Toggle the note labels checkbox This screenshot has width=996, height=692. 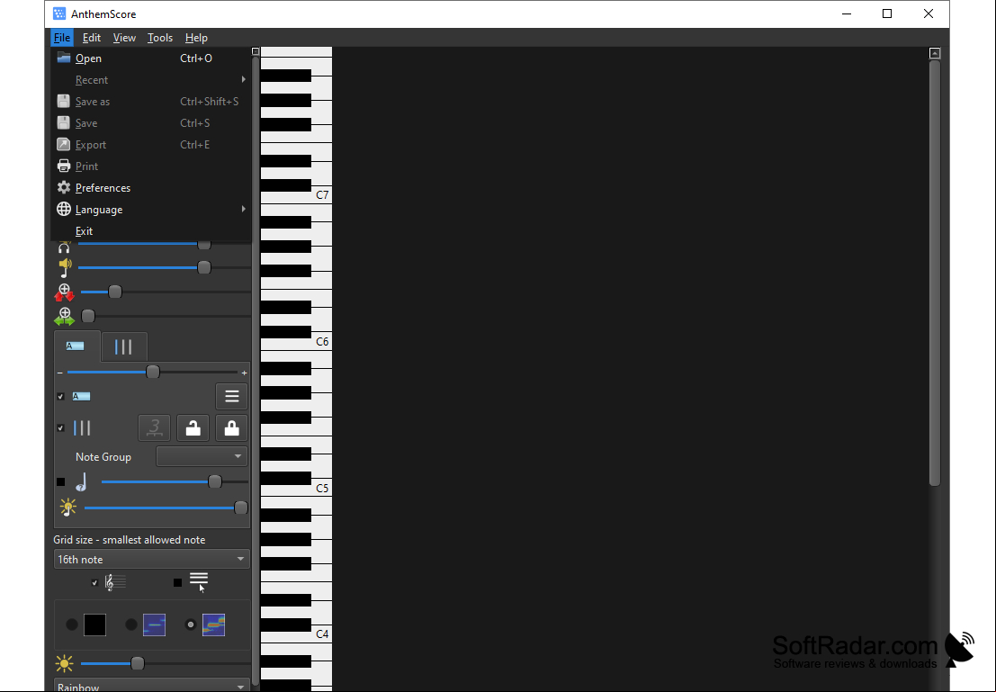pos(61,397)
